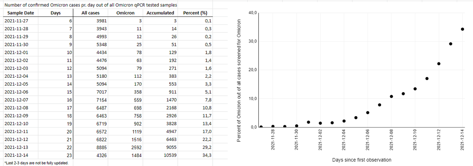Click the highest data point on the chart

pyautogui.click(x=462, y=29)
